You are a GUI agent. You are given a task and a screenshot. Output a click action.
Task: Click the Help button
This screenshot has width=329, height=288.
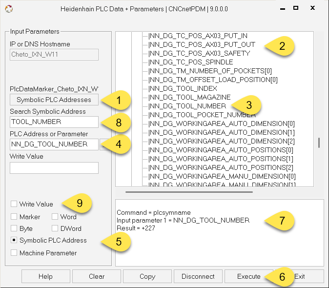[45, 276]
